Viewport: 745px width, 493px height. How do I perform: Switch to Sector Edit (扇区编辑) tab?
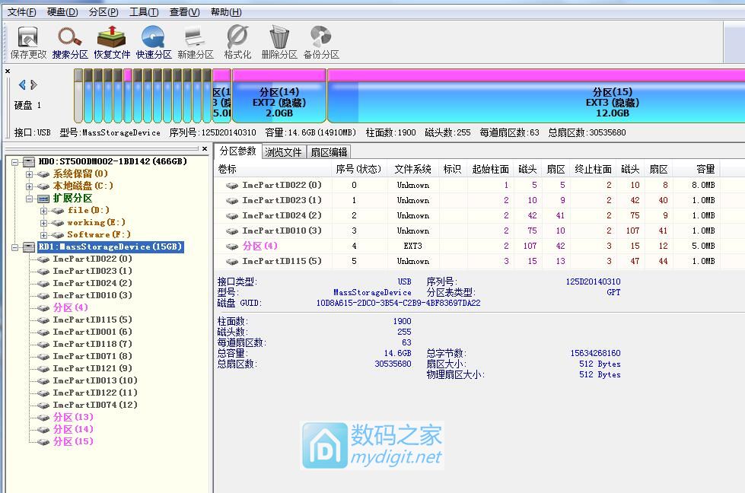tap(329, 152)
